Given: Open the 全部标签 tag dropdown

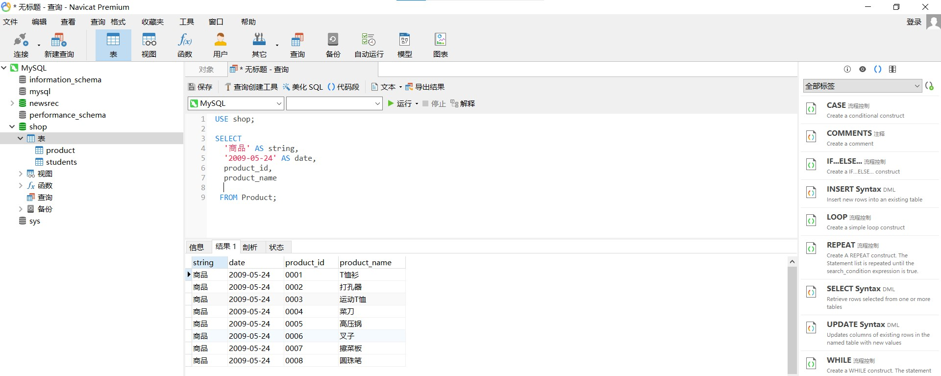Looking at the screenshot, I should [x=863, y=86].
